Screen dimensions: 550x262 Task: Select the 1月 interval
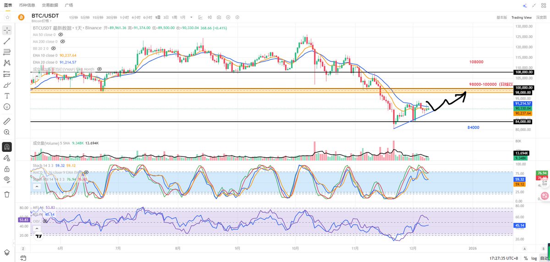click(x=182, y=17)
